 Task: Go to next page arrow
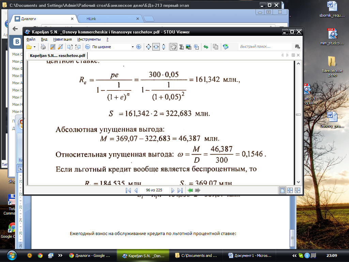(172, 190)
